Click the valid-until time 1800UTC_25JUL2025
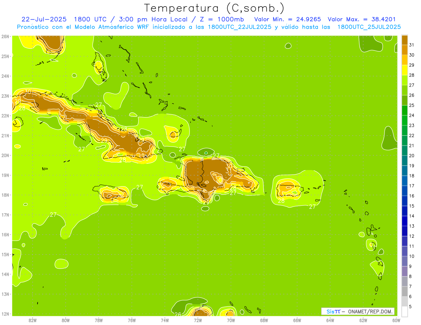 (369, 27)
